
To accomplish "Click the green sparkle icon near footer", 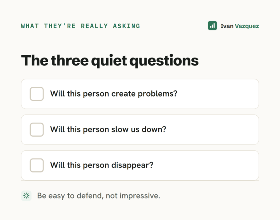I will click(26, 196).
